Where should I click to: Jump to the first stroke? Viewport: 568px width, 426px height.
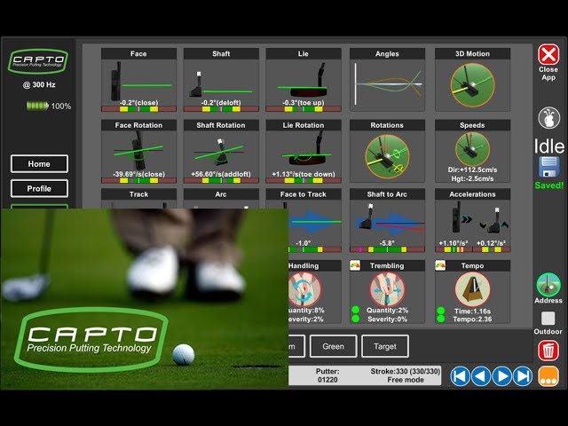[x=460, y=376]
